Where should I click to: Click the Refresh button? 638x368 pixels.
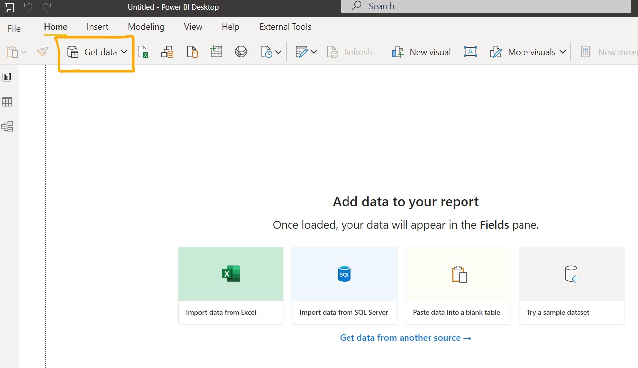tap(349, 52)
